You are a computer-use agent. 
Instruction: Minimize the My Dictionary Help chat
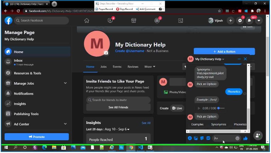[x=239, y=59]
